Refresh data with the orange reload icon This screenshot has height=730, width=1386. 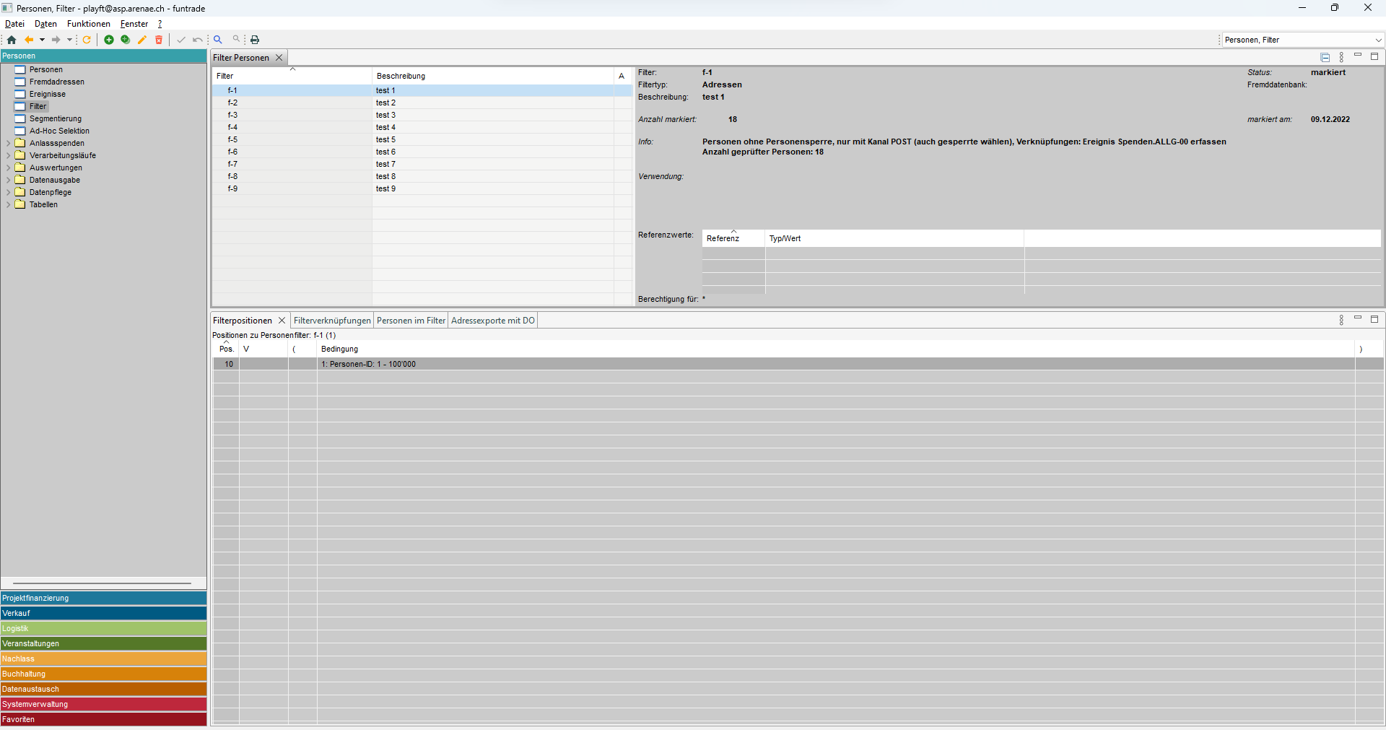click(x=87, y=40)
